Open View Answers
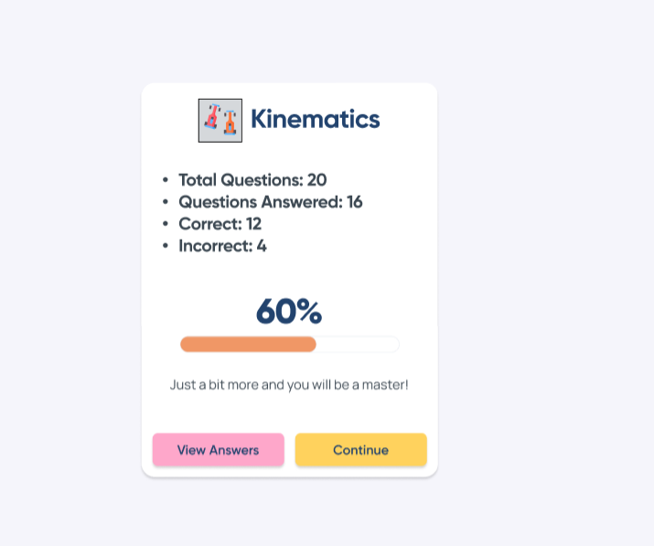This screenshot has height=546, width=654. [218, 449]
